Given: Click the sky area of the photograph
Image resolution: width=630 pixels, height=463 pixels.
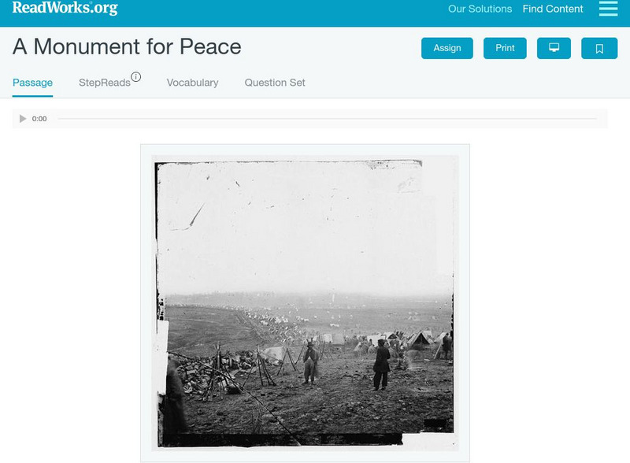Looking at the screenshot, I should 306,227.
